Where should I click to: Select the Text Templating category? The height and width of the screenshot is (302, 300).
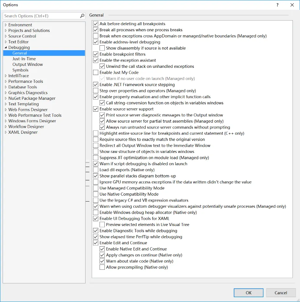(24, 104)
